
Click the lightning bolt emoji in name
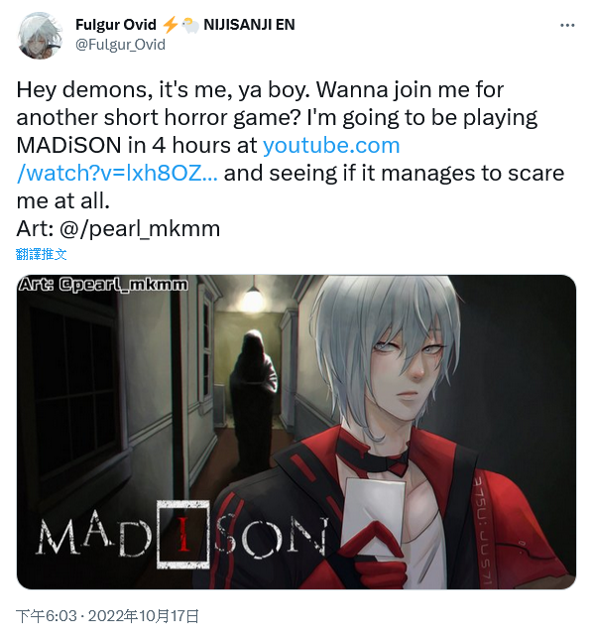(x=170, y=25)
